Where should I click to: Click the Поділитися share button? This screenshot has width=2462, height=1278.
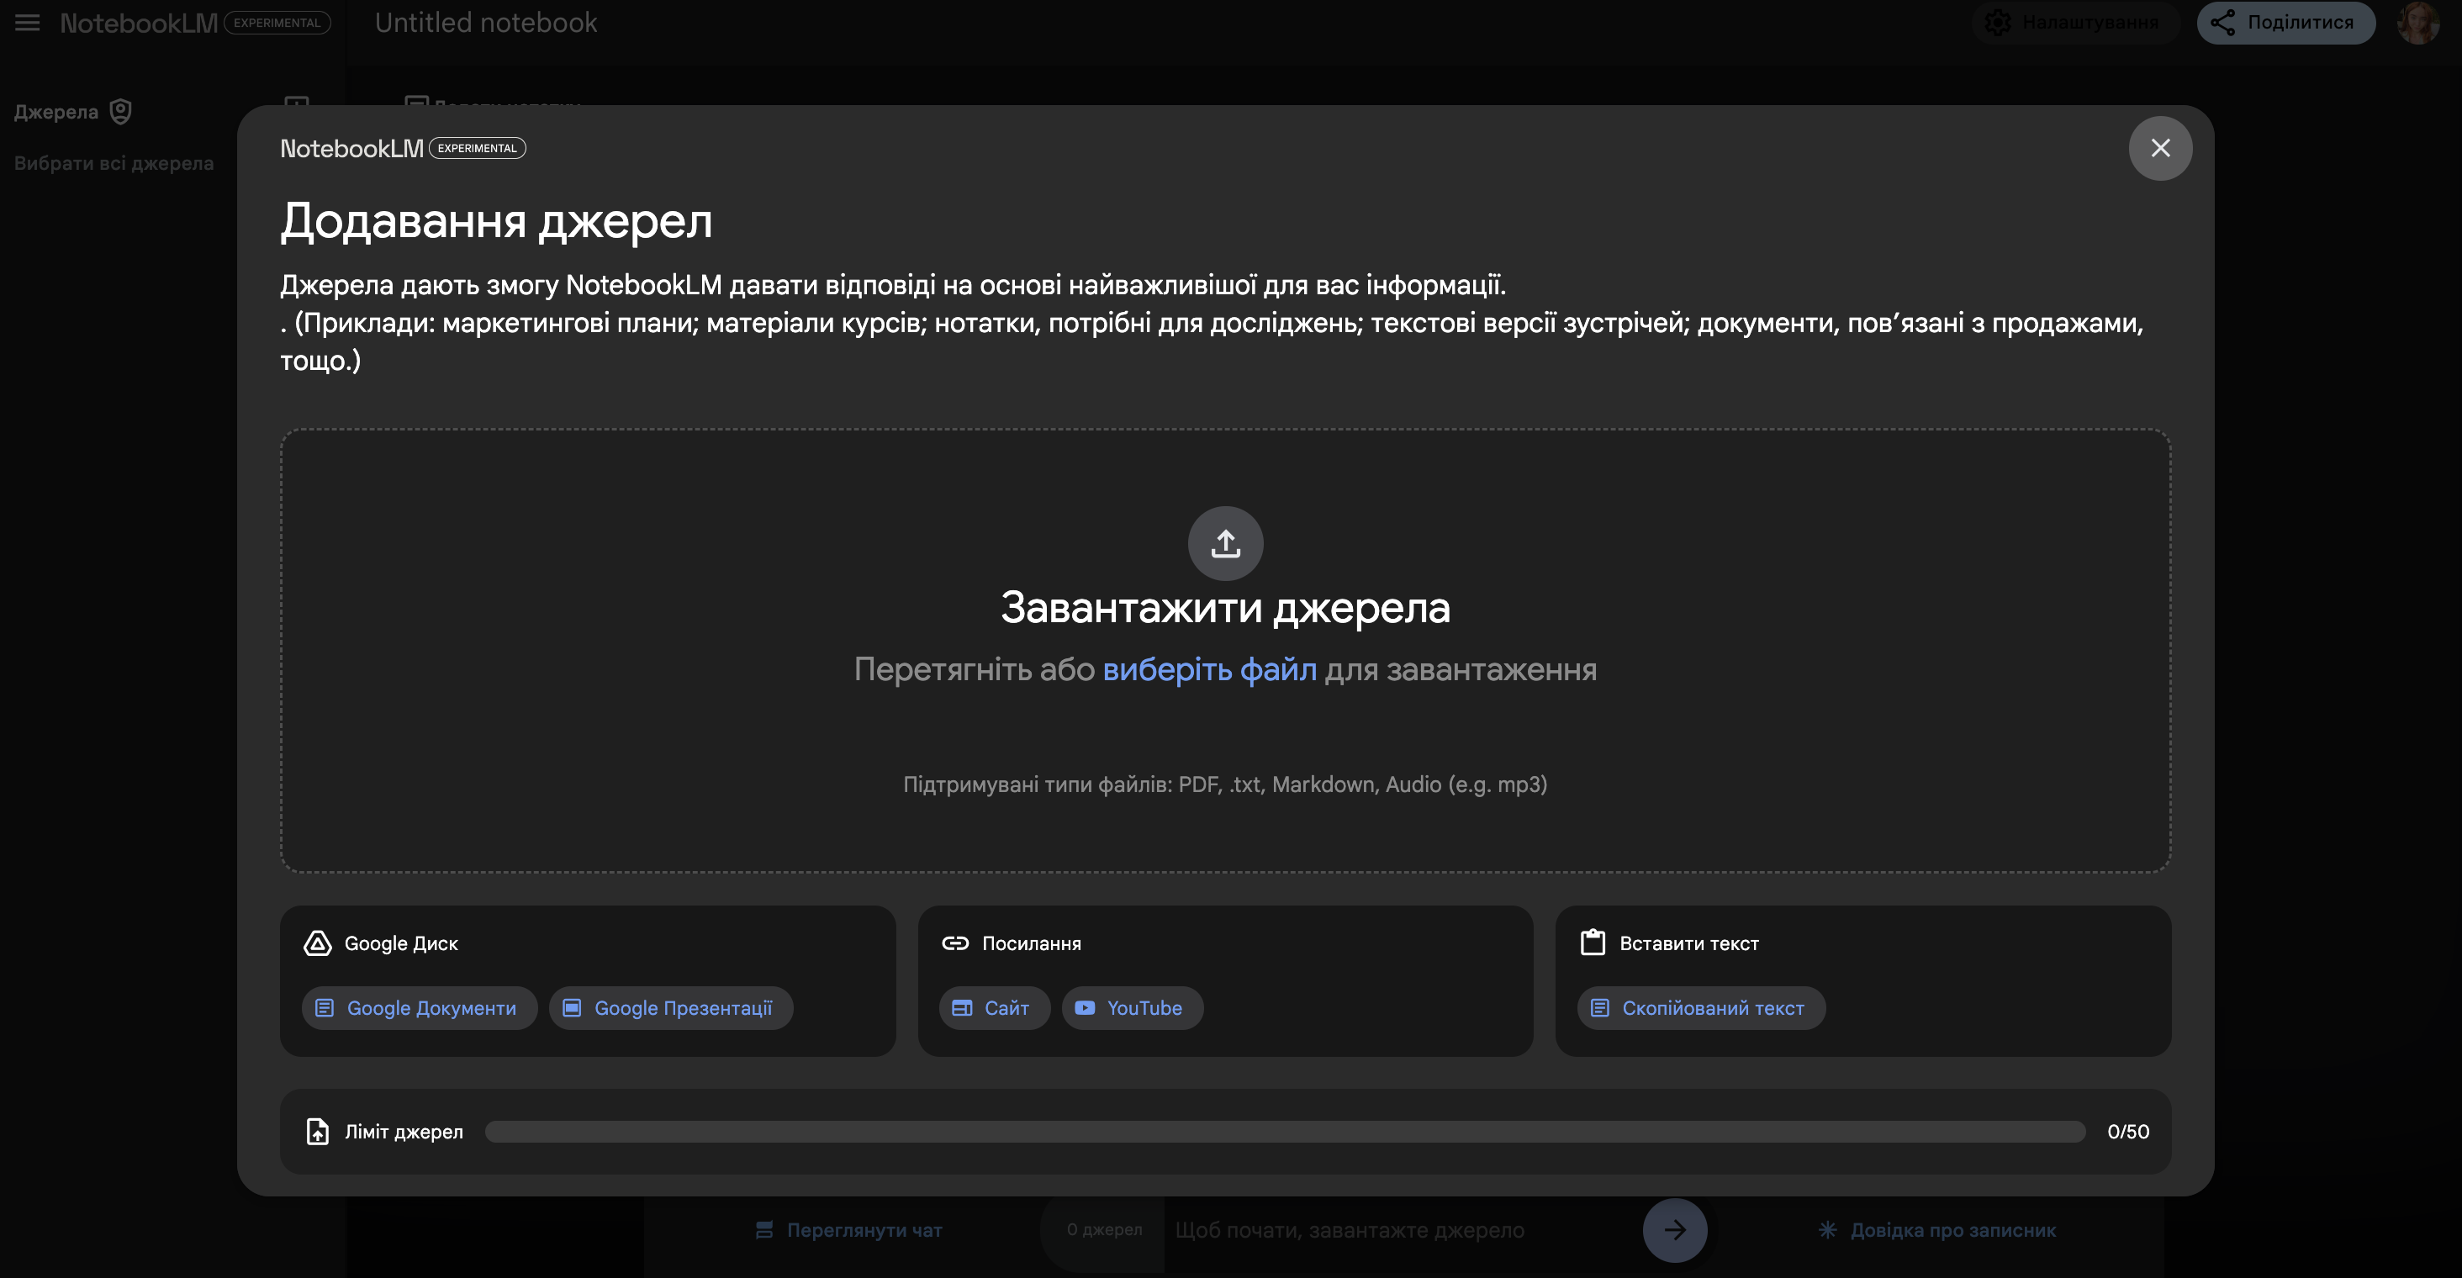tap(2285, 22)
